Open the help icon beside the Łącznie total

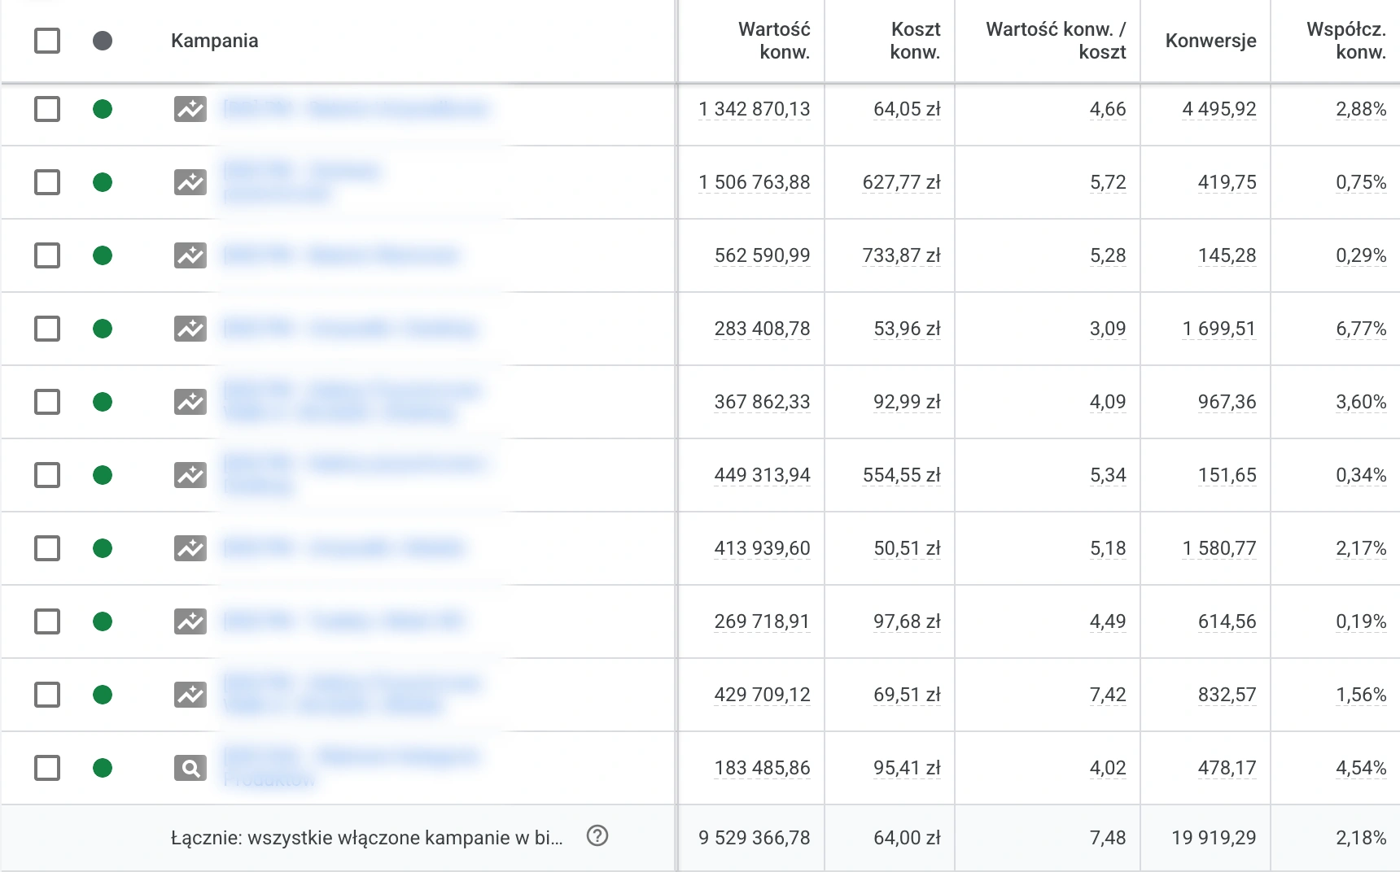(597, 835)
